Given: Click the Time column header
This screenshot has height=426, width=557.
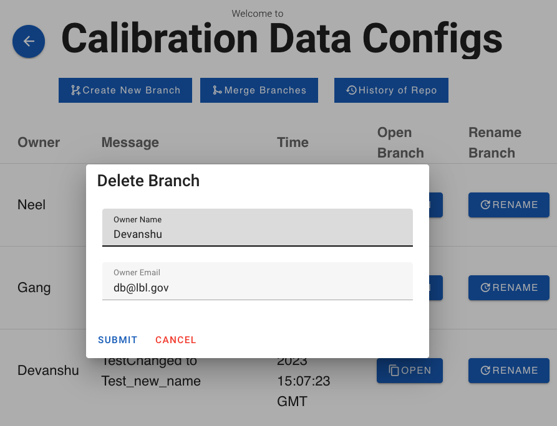Looking at the screenshot, I should pos(293,142).
